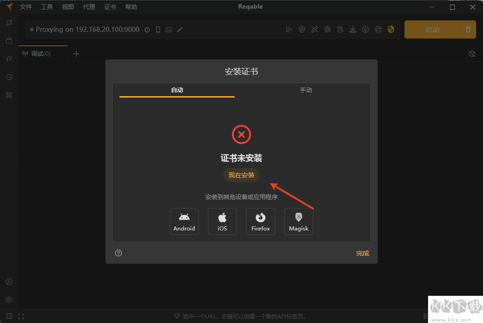This screenshot has width=483, height=323.
Task: Switch to the 手动 certificate tab
Action: [306, 90]
